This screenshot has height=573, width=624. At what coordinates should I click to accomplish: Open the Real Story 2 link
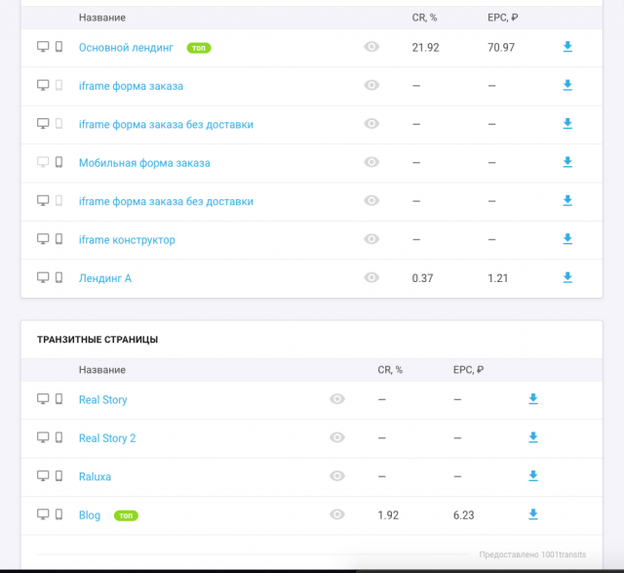(x=107, y=438)
